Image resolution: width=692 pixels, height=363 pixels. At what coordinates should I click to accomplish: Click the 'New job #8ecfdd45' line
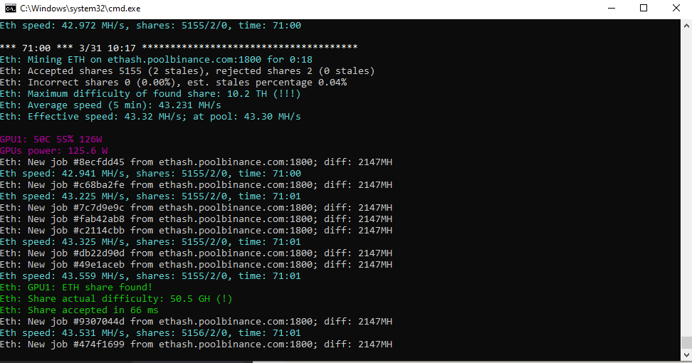coord(196,162)
